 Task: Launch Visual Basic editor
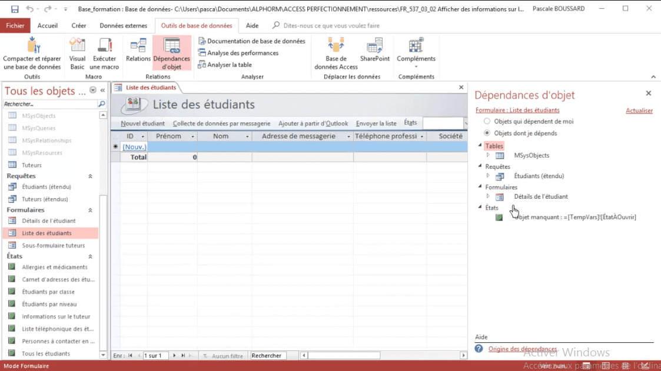coord(77,53)
